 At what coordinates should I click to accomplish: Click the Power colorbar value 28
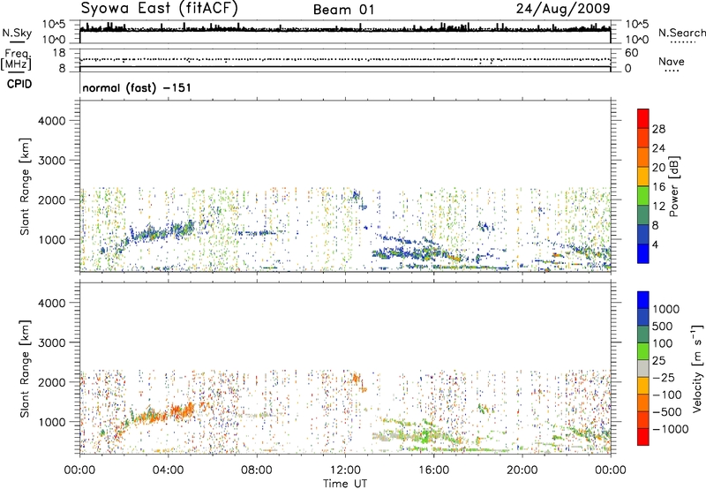point(658,129)
